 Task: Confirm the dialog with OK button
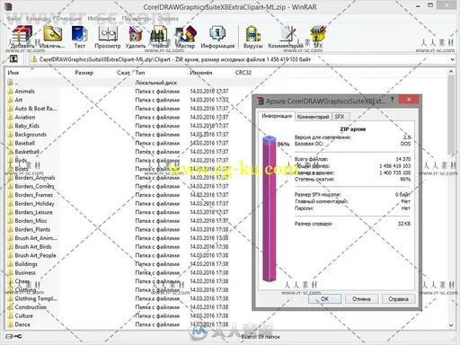click(325, 298)
